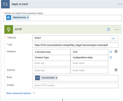Image resolution: width=123 pixels, height=101 pixels.
Task: Click the Apply to each title
Action: coord(20,4)
